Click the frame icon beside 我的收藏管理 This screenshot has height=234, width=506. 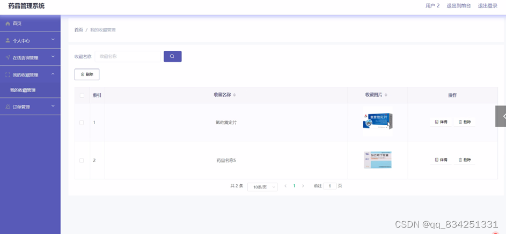(x=8, y=74)
